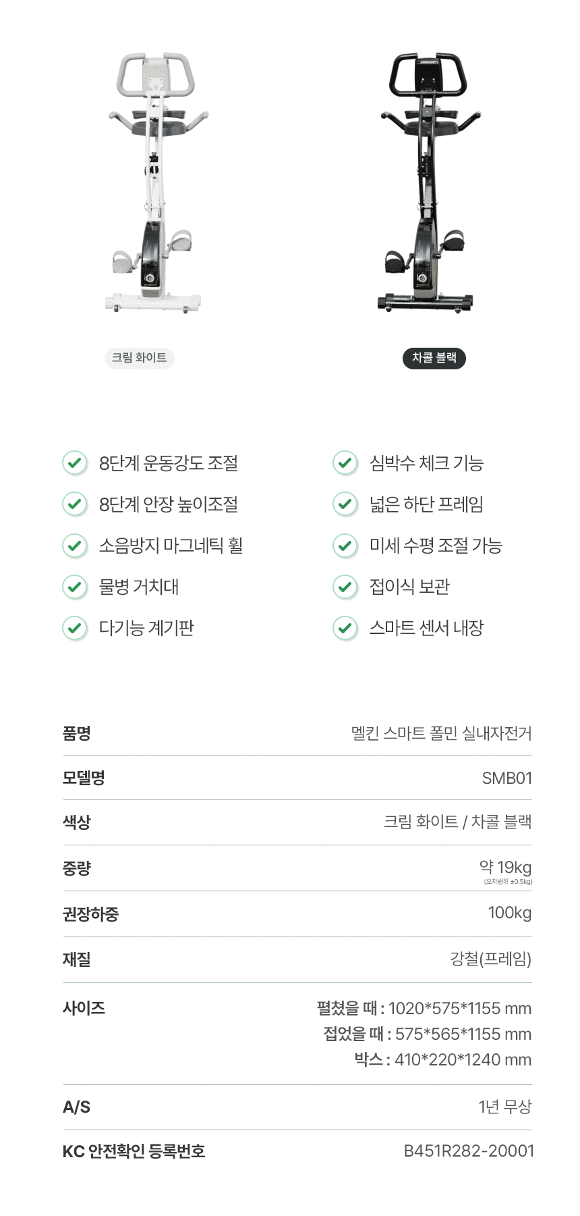Click the check icon beside 8단계 안장 높이조절
Image resolution: width=580 pixels, height=1216 pixels.
tap(75, 504)
